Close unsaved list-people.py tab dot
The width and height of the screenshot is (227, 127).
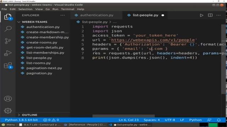click(163, 15)
